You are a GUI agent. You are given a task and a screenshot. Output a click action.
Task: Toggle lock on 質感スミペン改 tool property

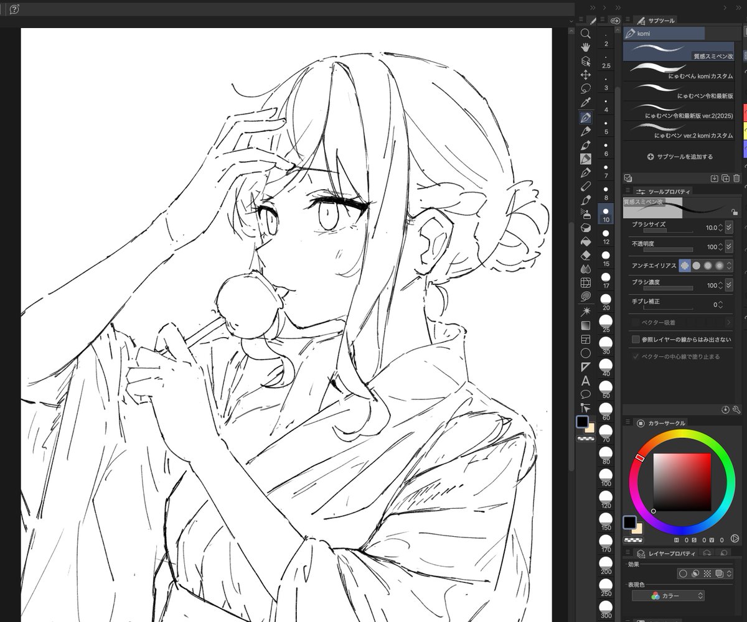[x=735, y=211]
